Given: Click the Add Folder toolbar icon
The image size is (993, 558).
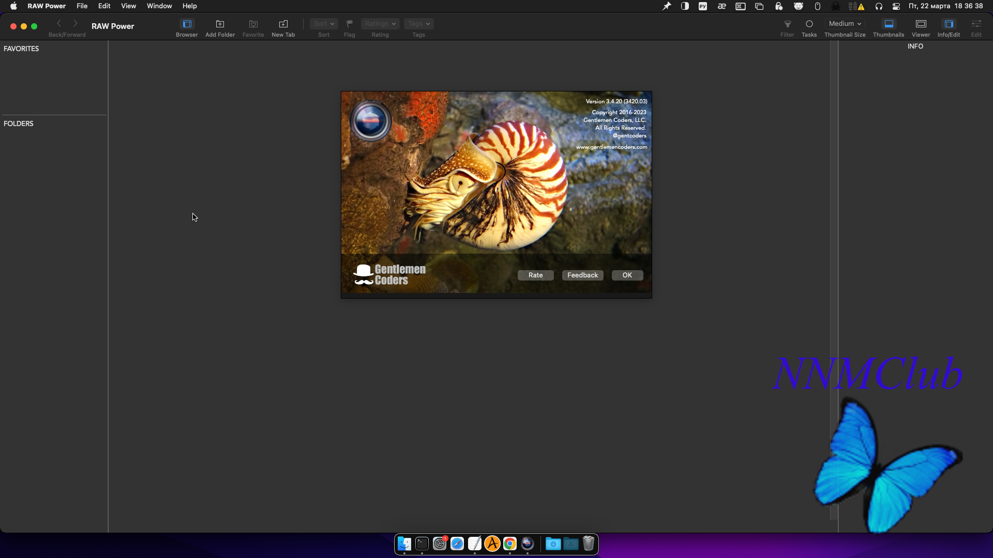Looking at the screenshot, I should (x=220, y=24).
